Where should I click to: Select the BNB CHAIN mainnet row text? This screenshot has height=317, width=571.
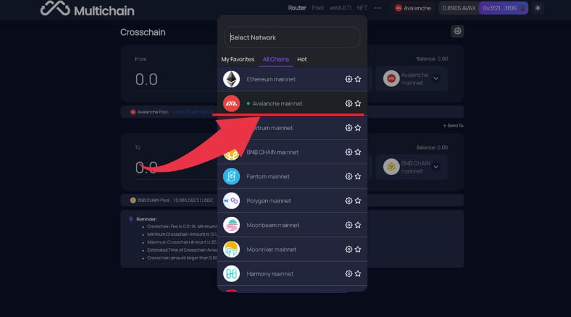tap(273, 152)
